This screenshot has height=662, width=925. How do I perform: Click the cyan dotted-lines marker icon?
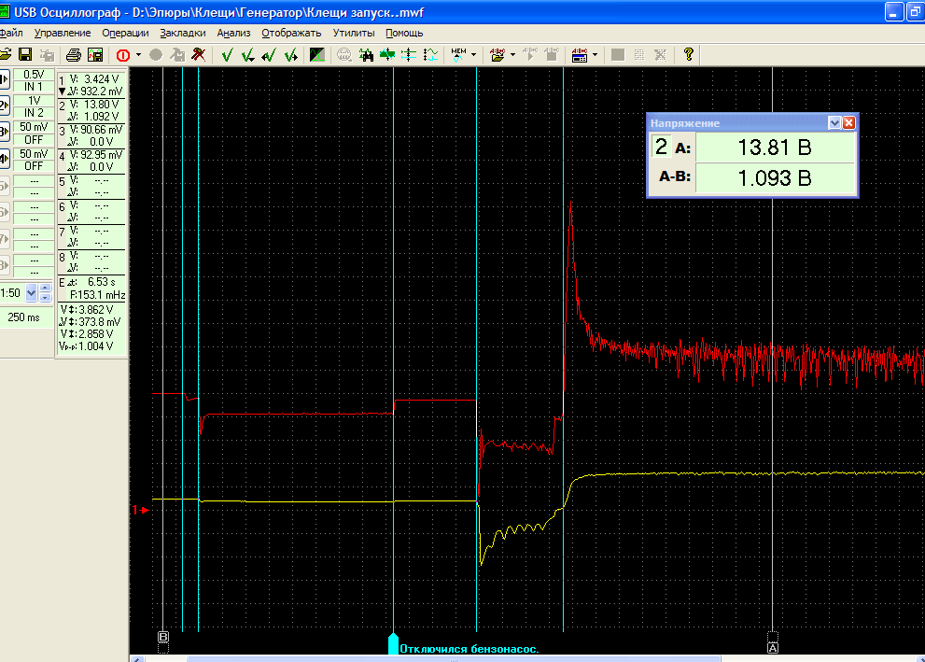click(408, 55)
